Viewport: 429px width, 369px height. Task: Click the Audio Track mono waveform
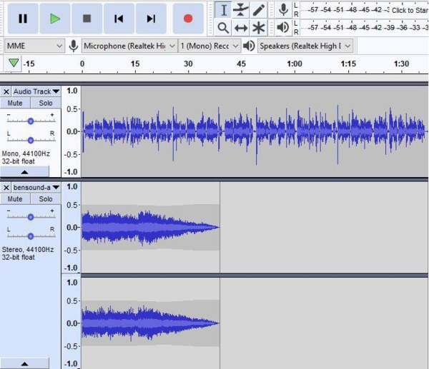(255, 131)
